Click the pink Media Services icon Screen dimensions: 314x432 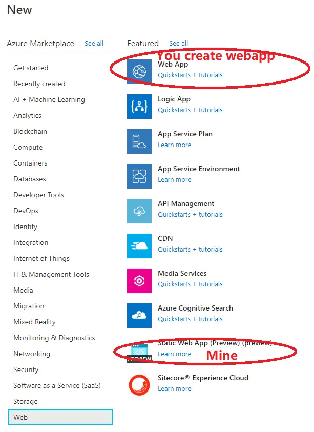[139, 281]
